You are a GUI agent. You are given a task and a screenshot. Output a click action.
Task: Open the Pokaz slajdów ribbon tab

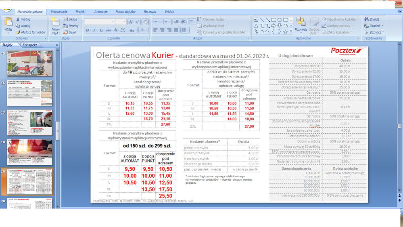[x=125, y=12]
